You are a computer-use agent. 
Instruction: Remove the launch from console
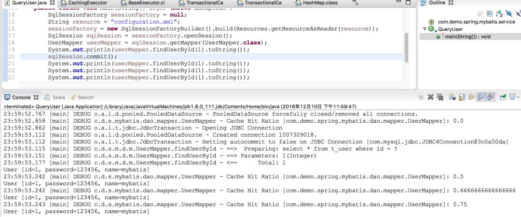coord(431,97)
